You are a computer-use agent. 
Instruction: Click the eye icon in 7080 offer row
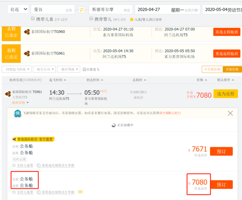coord(14,192)
